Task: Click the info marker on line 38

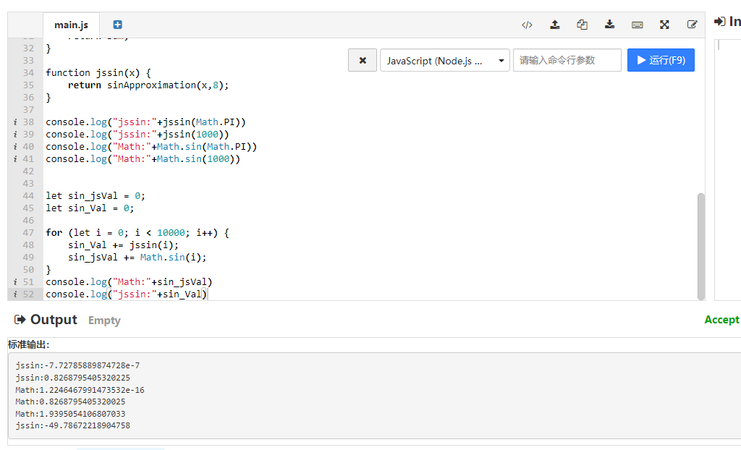Action: 15,122
